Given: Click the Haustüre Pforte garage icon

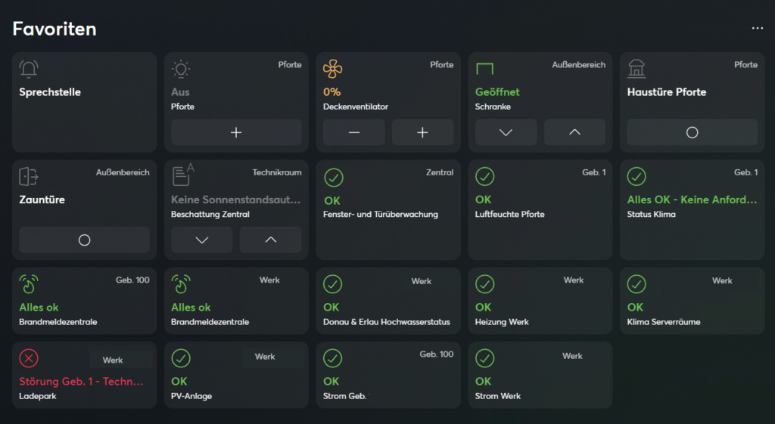Looking at the screenshot, I should (636, 70).
